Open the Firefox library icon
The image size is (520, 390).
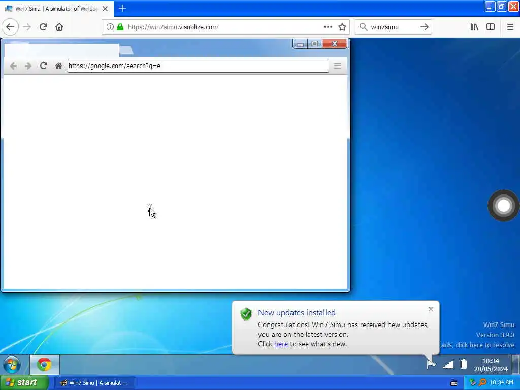point(474,27)
